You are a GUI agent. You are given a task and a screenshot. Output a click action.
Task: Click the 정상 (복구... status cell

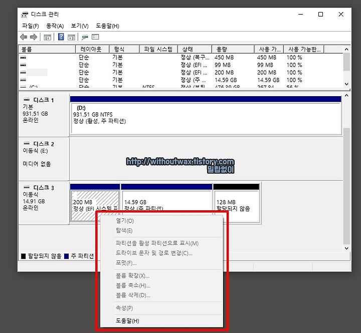pyautogui.click(x=195, y=57)
